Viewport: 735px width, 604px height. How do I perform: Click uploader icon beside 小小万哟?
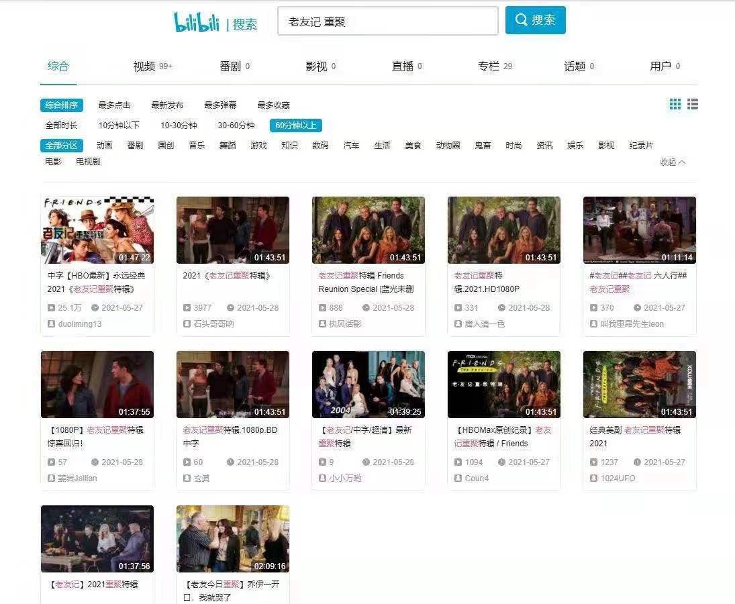tap(322, 478)
